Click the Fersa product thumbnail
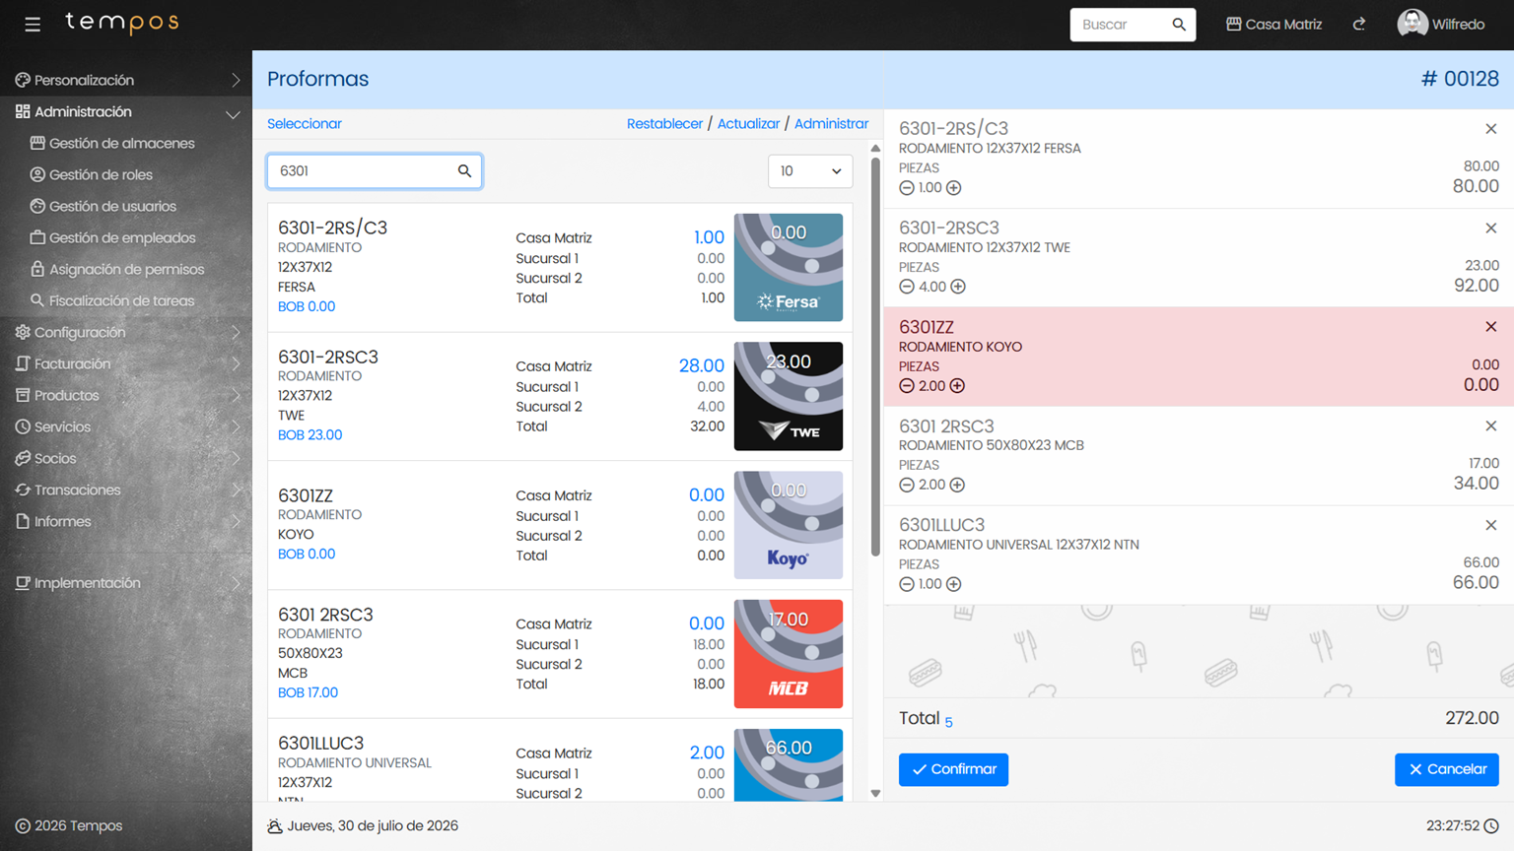Viewport: 1514px width, 851px height. point(789,268)
